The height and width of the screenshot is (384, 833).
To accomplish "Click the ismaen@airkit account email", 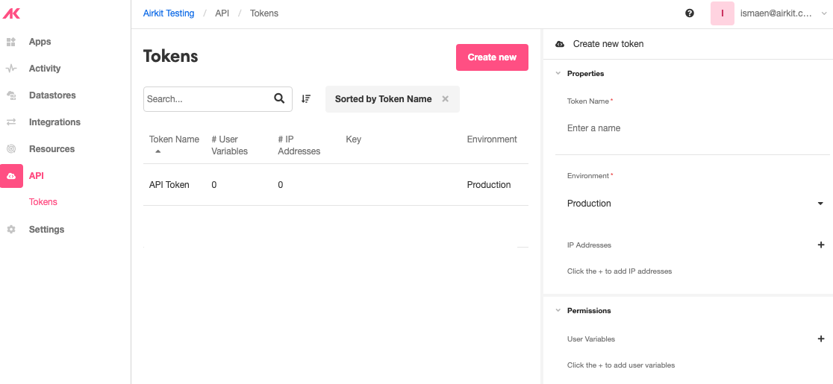I will pos(776,13).
